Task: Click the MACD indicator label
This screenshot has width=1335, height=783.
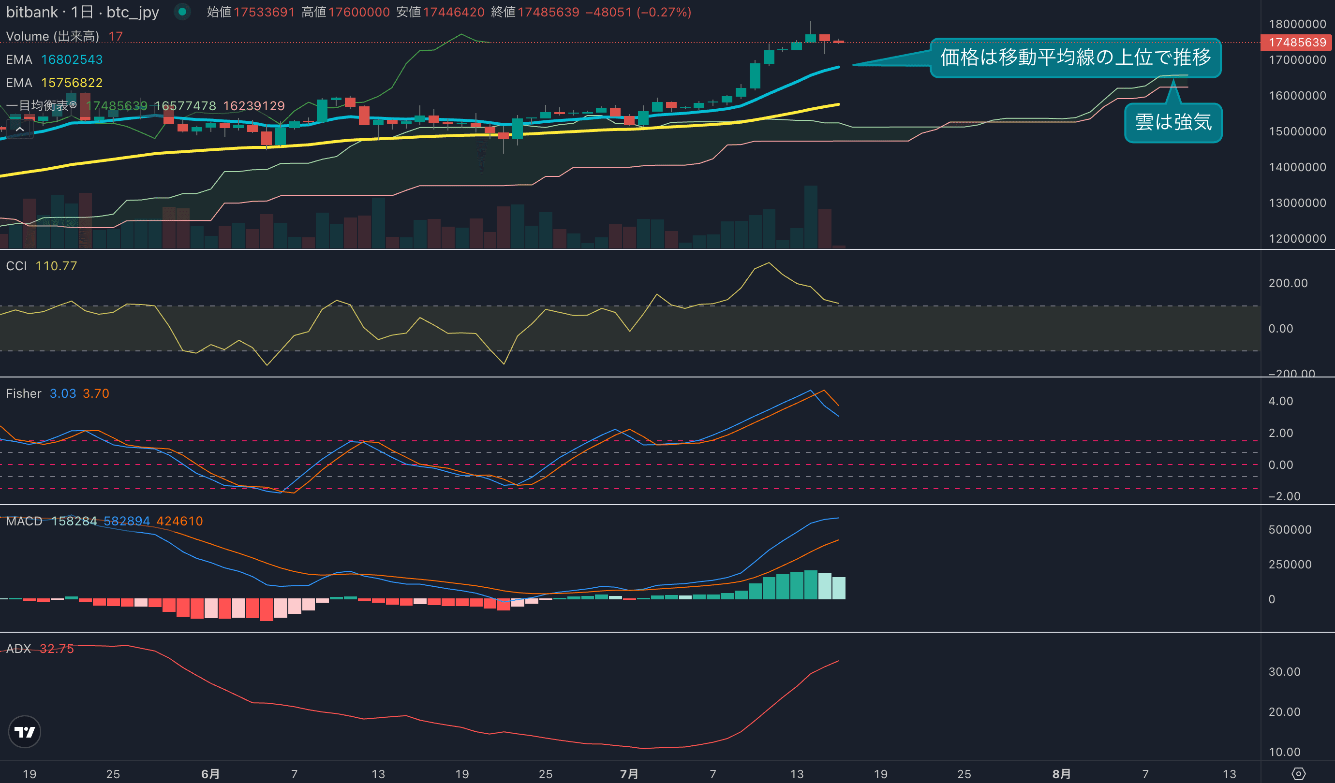Action: click(x=24, y=521)
